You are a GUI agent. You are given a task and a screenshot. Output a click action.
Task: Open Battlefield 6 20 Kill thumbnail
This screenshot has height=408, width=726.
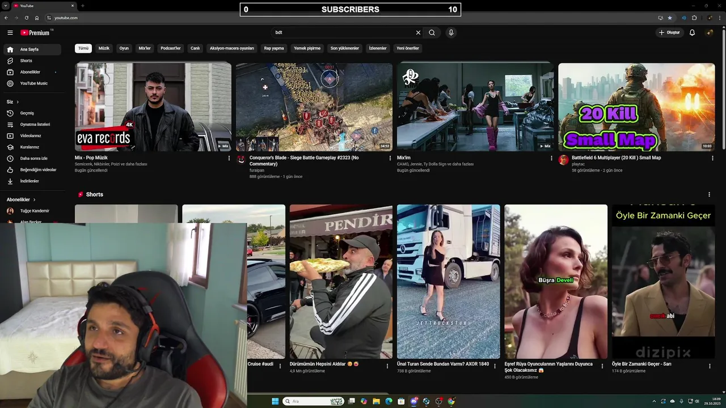point(636,107)
